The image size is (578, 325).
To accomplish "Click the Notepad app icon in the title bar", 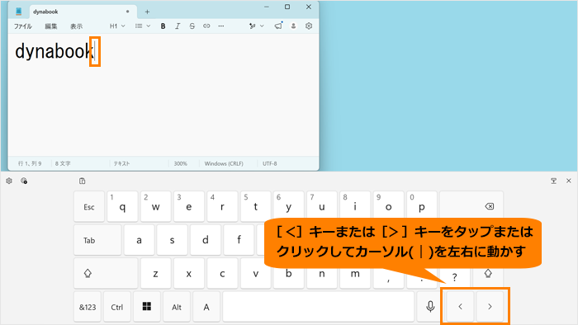I will tap(18, 12).
